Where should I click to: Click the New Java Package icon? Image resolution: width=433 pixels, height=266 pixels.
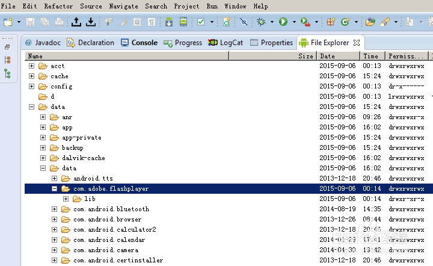tap(331, 22)
